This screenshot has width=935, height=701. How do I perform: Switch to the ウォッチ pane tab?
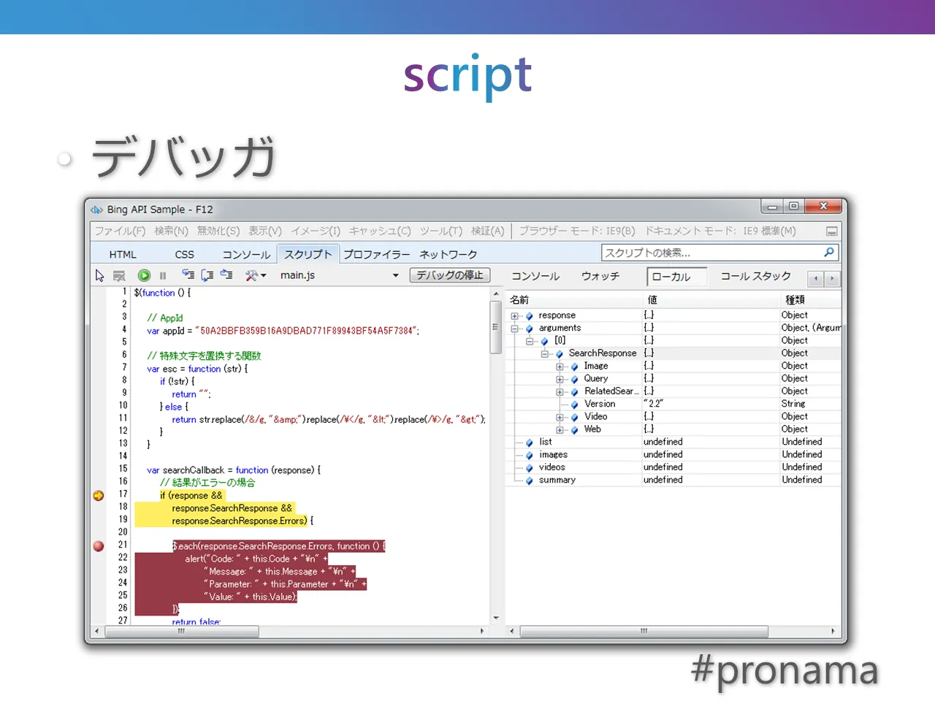click(x=600, y=276)
